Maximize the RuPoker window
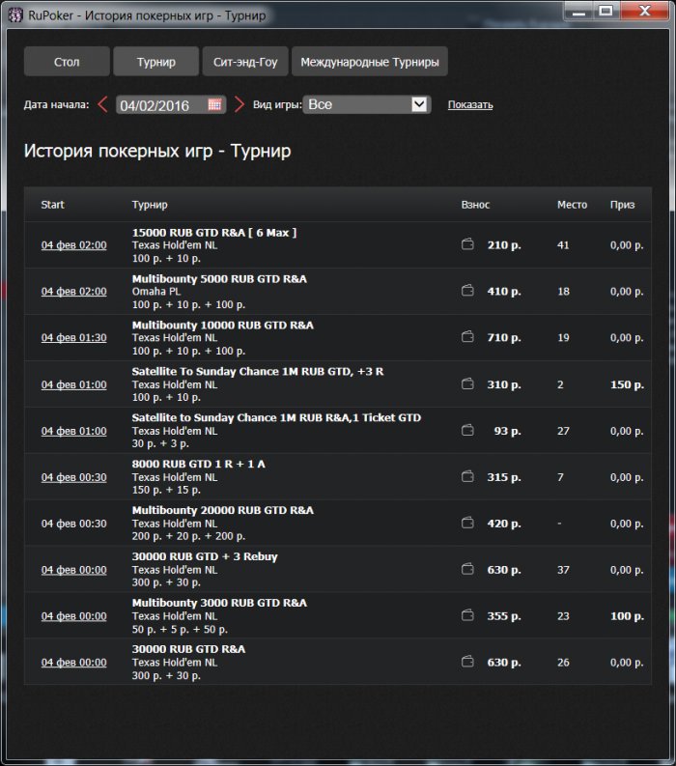676x766 pixels. click(x=606, y=11)
